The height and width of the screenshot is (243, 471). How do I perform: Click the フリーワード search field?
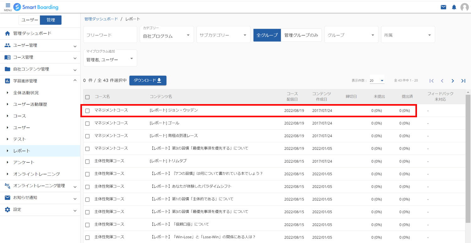[x=110, y=34]
